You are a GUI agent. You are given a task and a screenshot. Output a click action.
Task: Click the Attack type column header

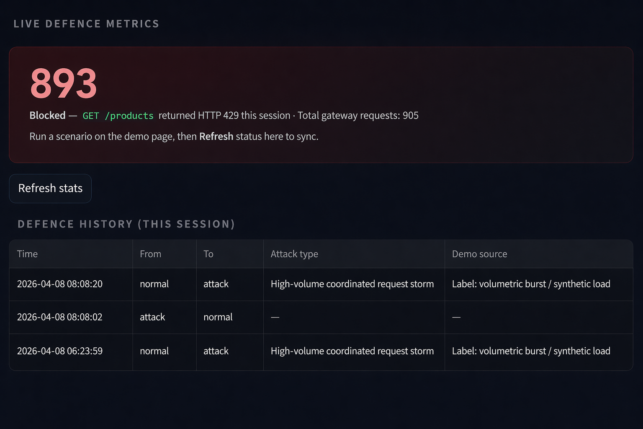[x=294, y=254]
